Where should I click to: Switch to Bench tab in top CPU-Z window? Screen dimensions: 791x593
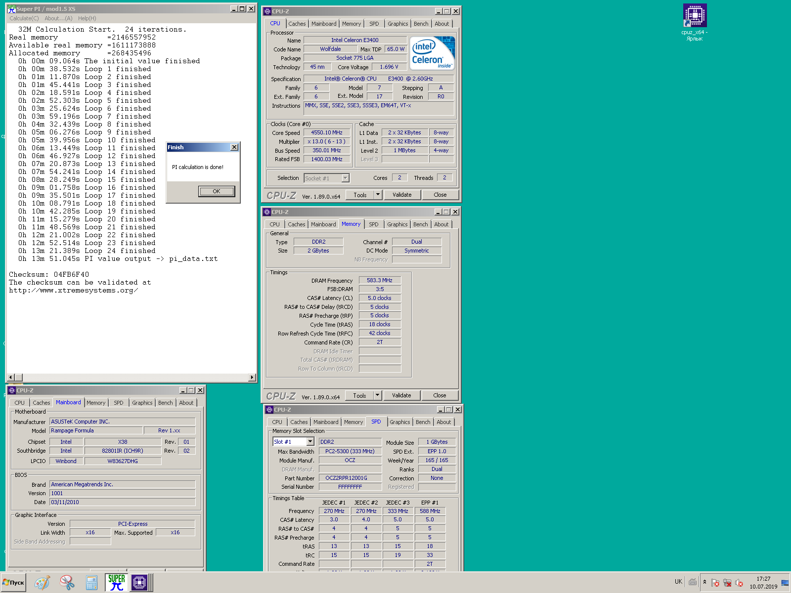[x=421, y=24]
